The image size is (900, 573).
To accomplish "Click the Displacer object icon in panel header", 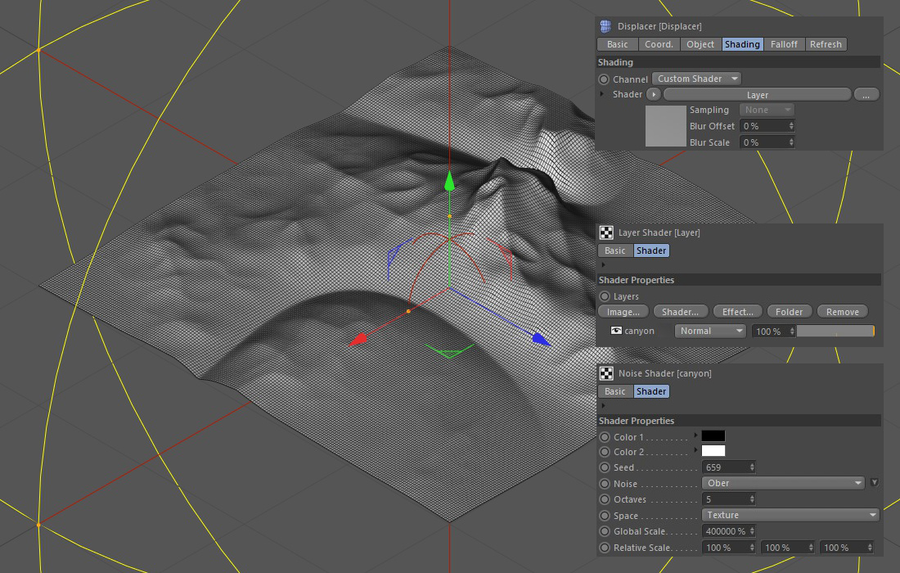I will tap(605, 26).
